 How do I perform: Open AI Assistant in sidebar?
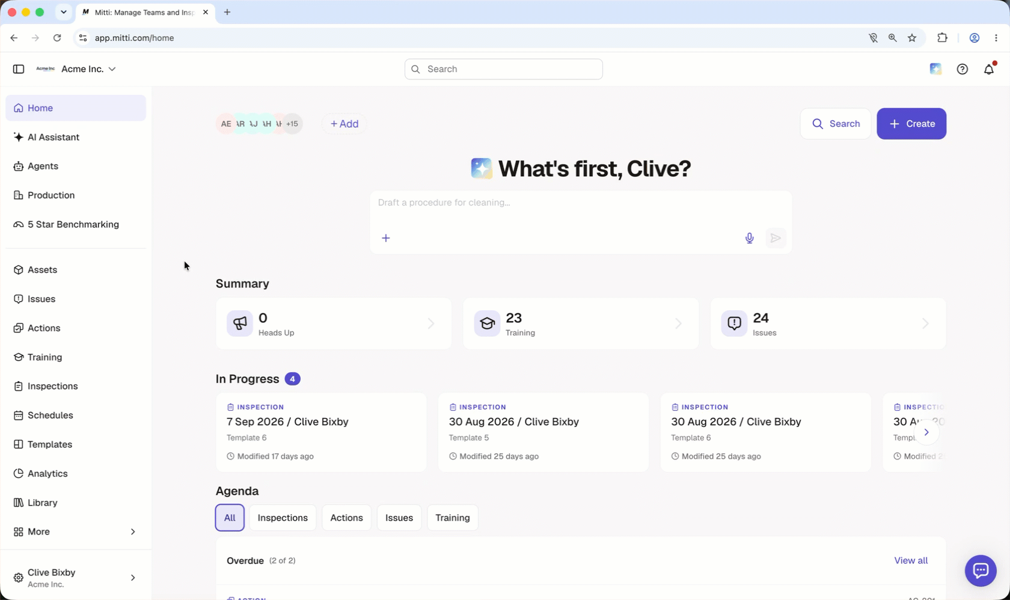point(76,137)
